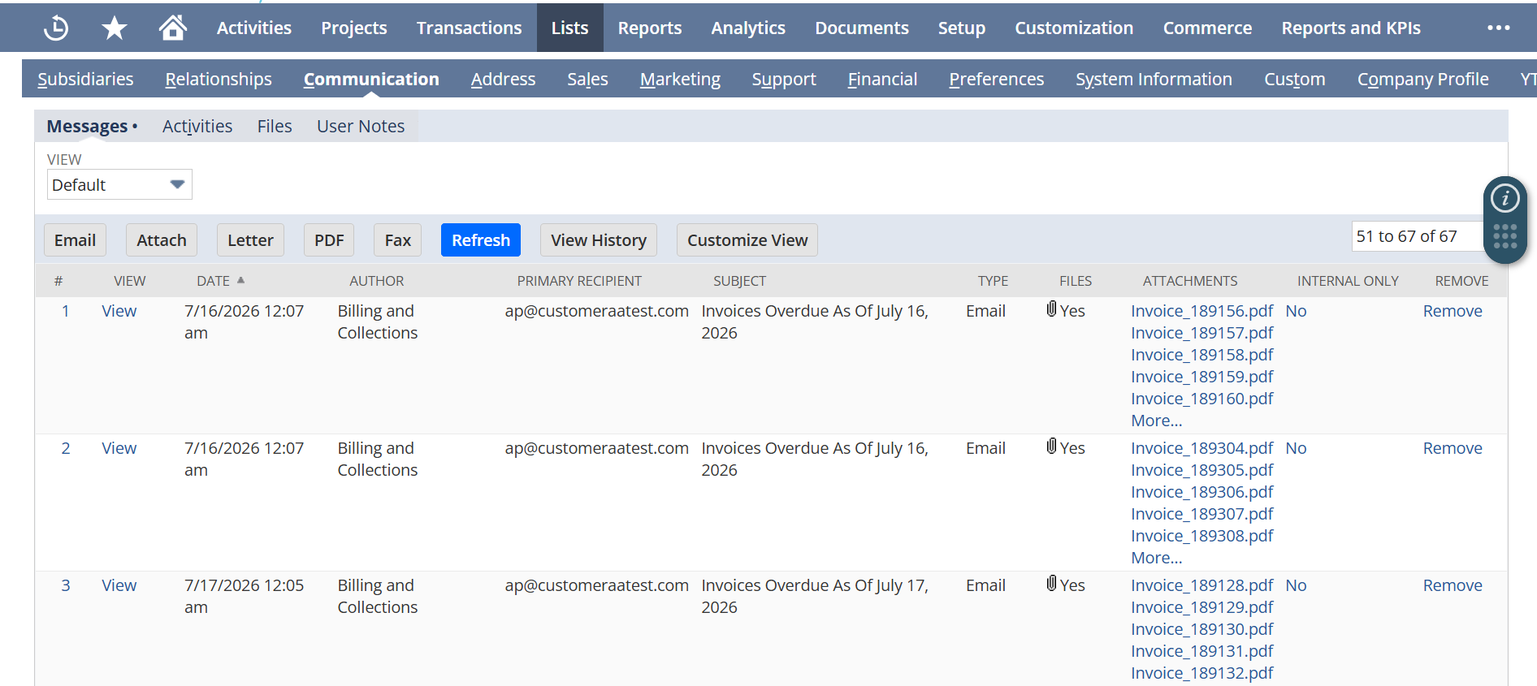Screen dimensions: 1537x686
Task: Switch to the Subsidiaries tab
Action: tap(85, 79)
